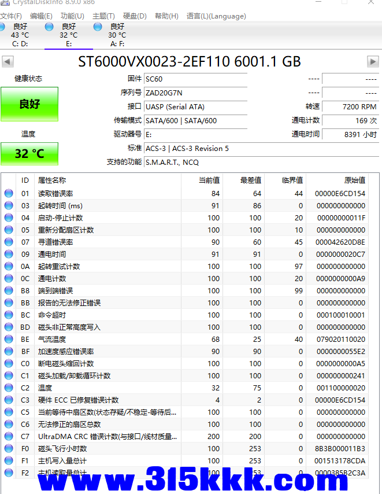Click the 原始值 column header

354,180
